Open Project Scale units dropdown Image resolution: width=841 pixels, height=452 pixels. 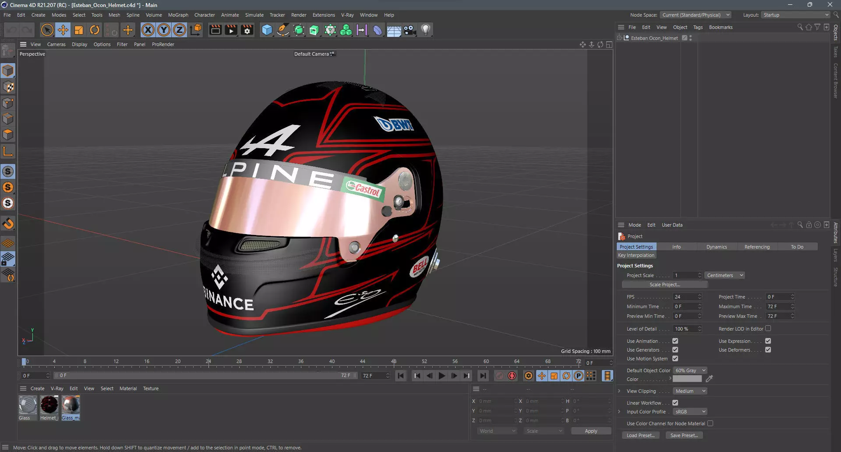725,275
